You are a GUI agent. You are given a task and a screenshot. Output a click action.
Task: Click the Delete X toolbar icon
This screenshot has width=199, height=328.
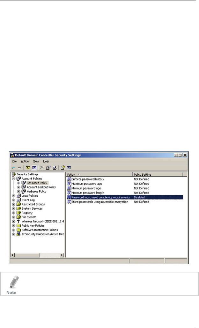tap(42, 168)
